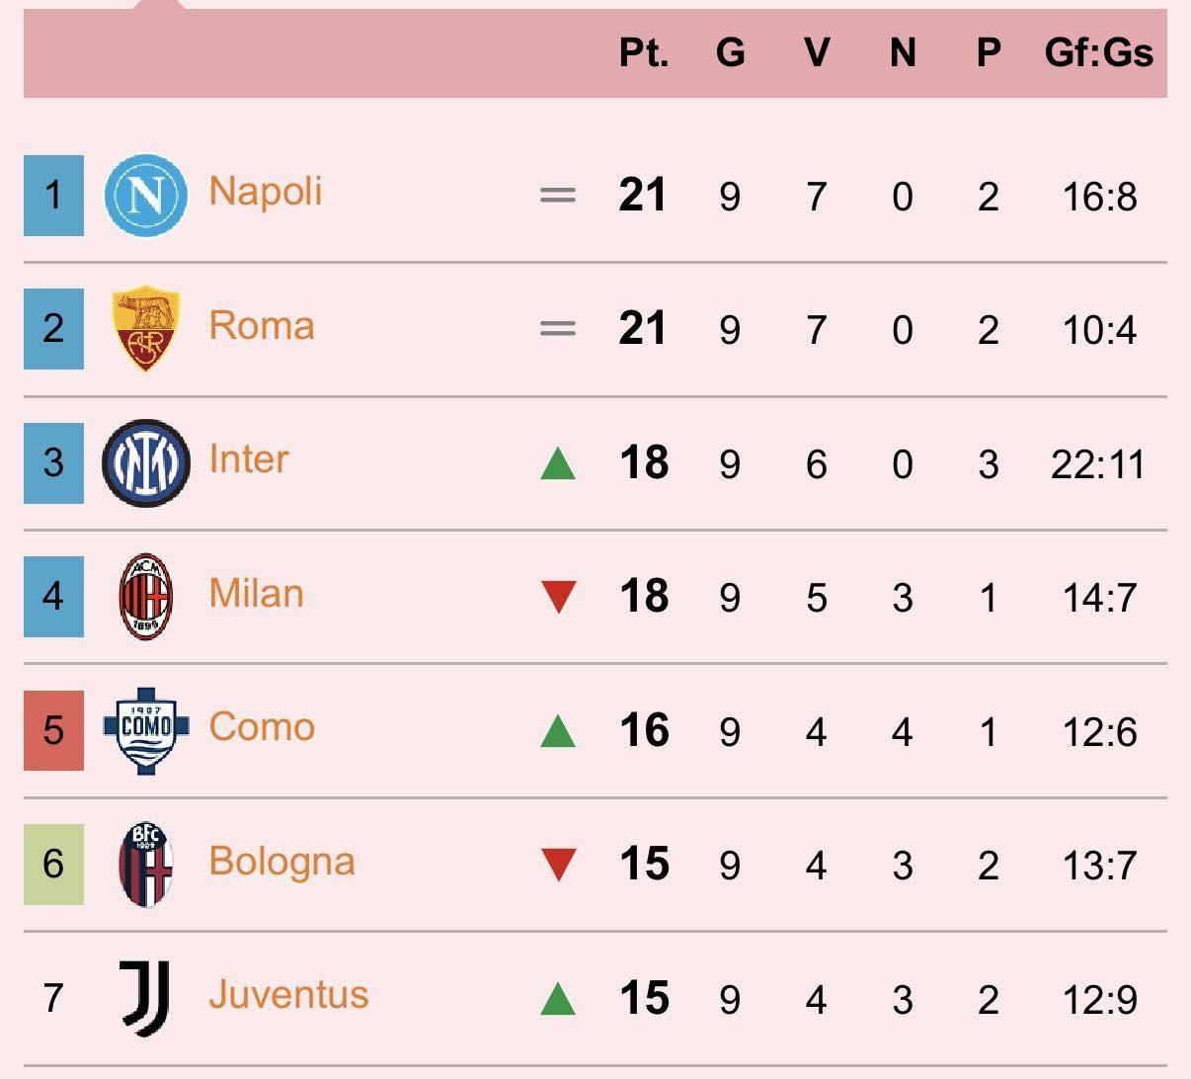Click the Como club badge
This screenshot has height=1079, width=1191.
(146, 730)
